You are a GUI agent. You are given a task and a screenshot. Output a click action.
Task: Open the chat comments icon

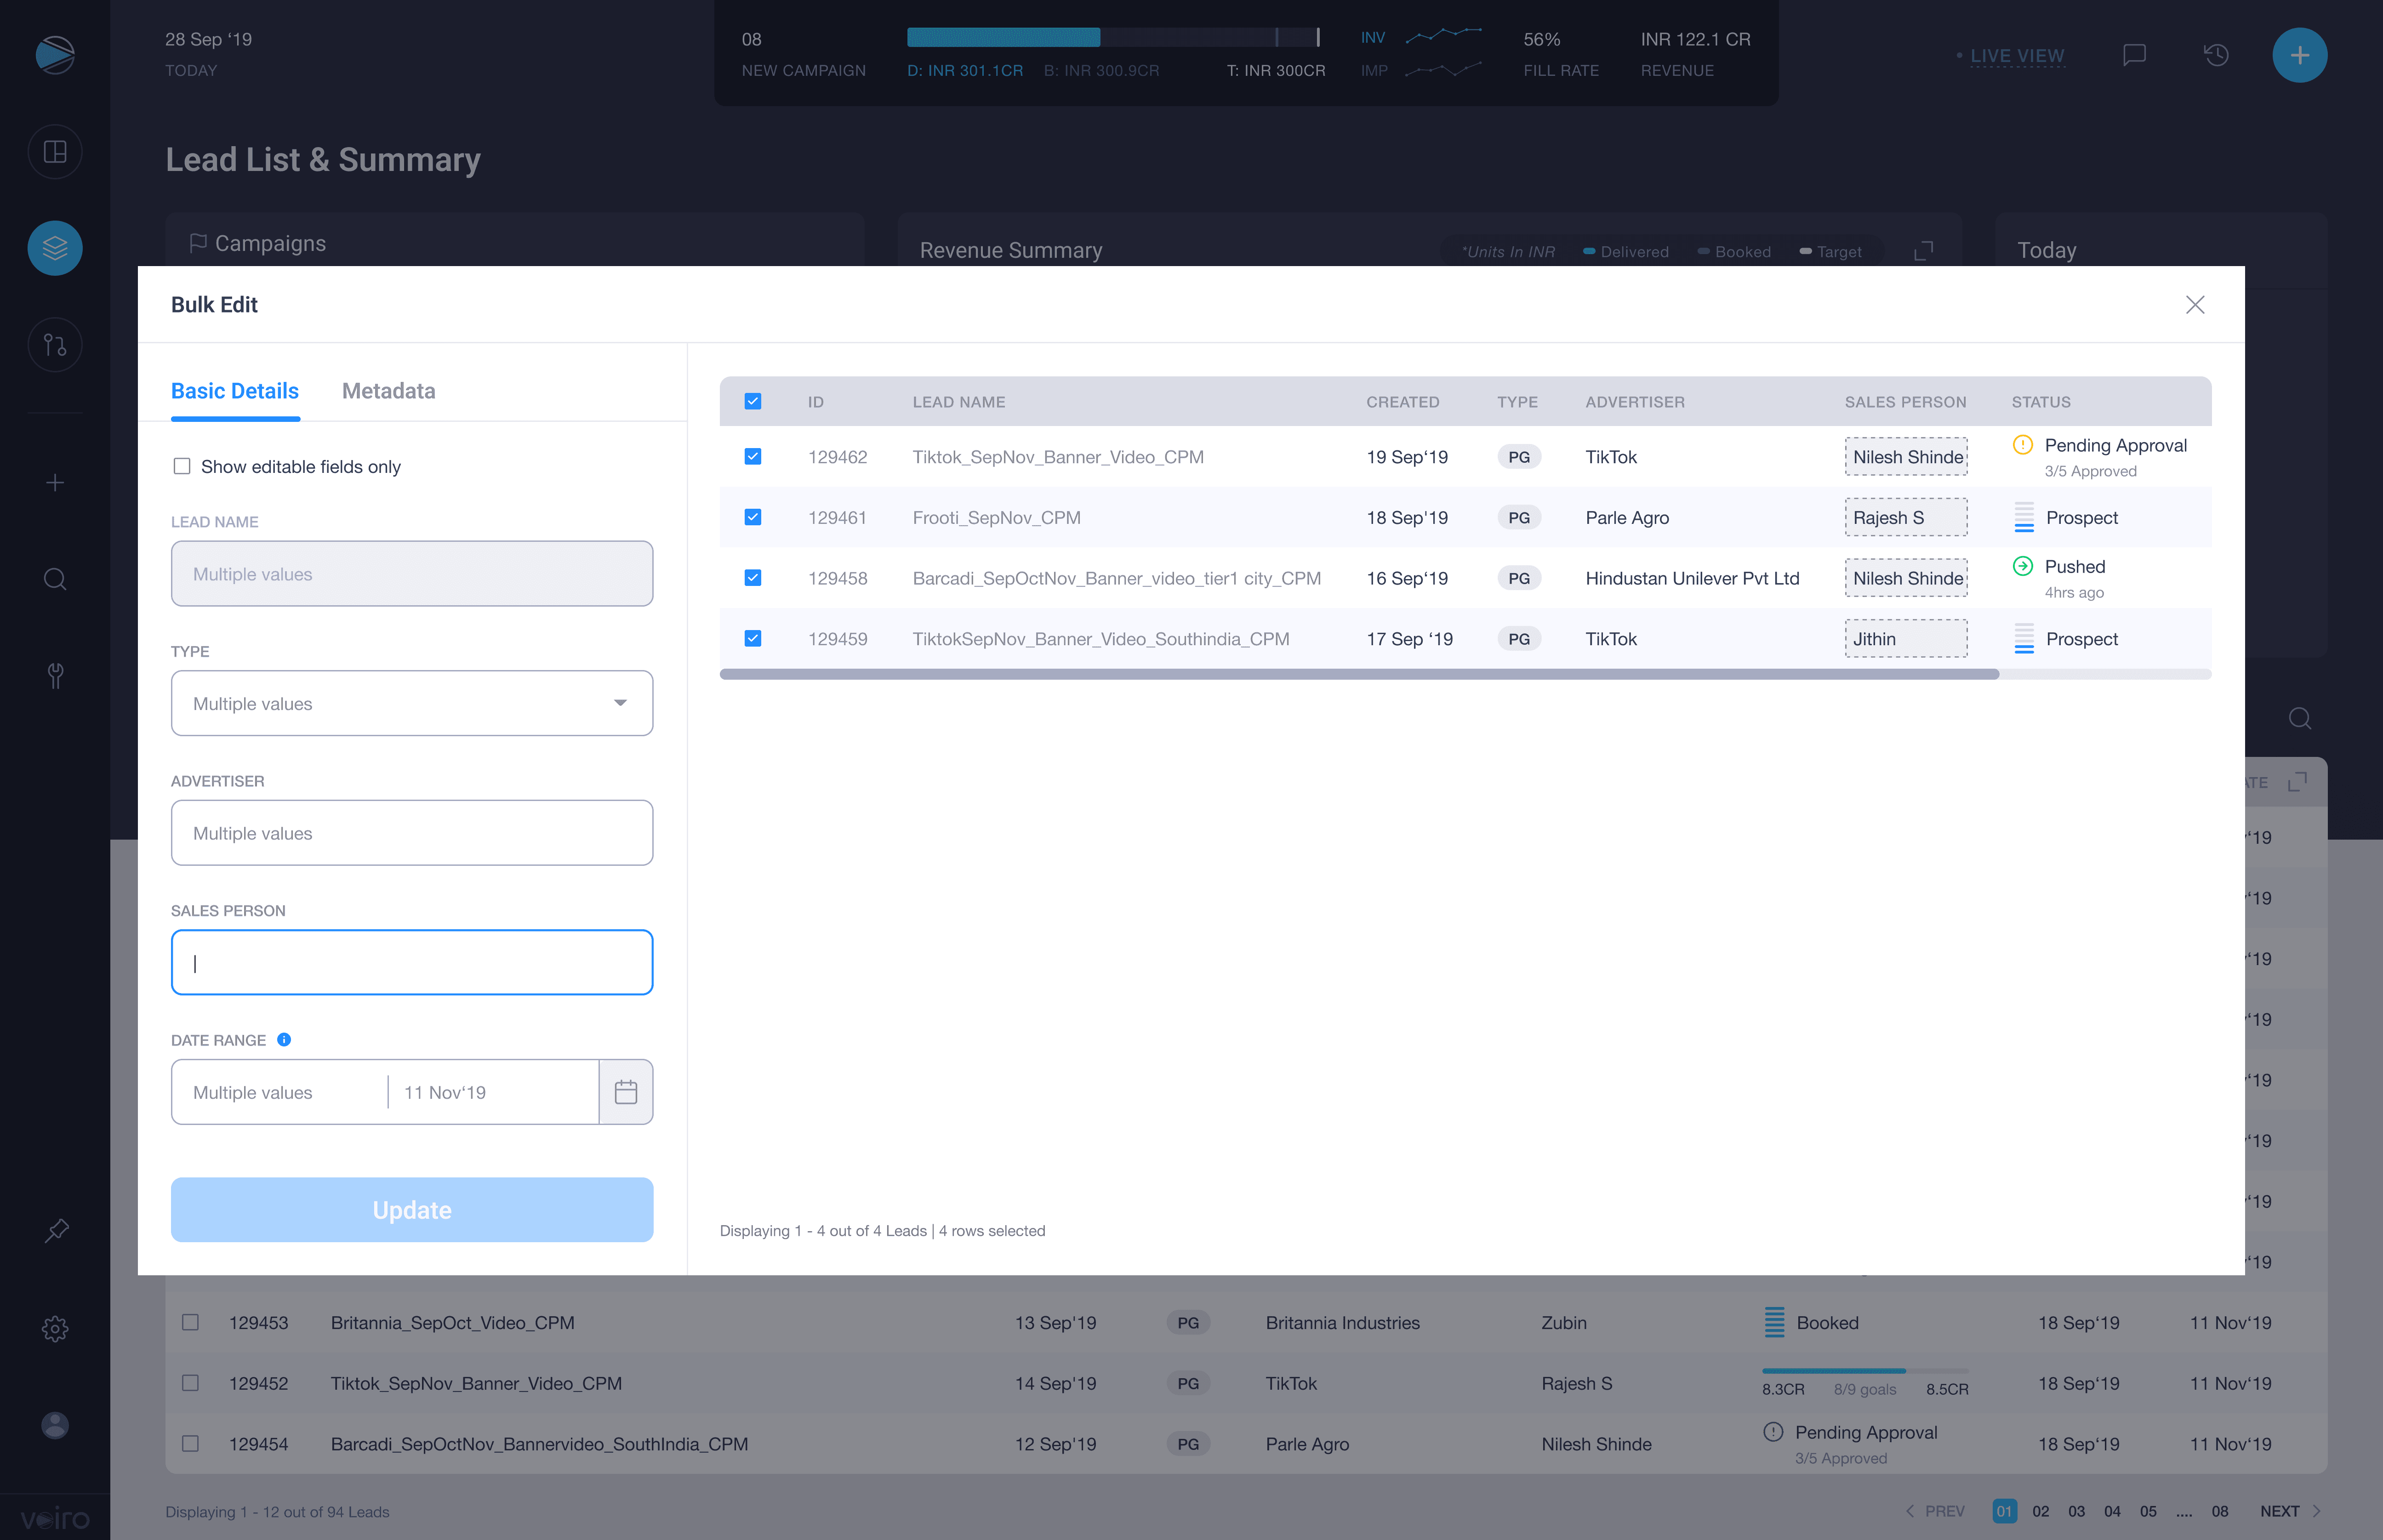pos(2134,55)
